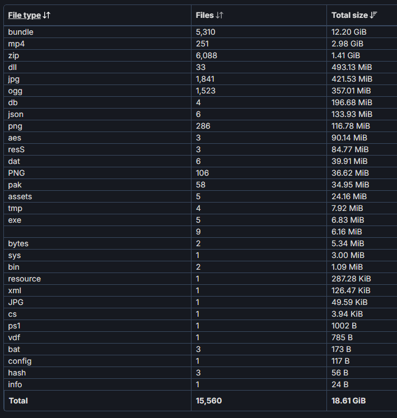Click the ps1 file type cell
The image size is (397, 418).
pos(14,326)
